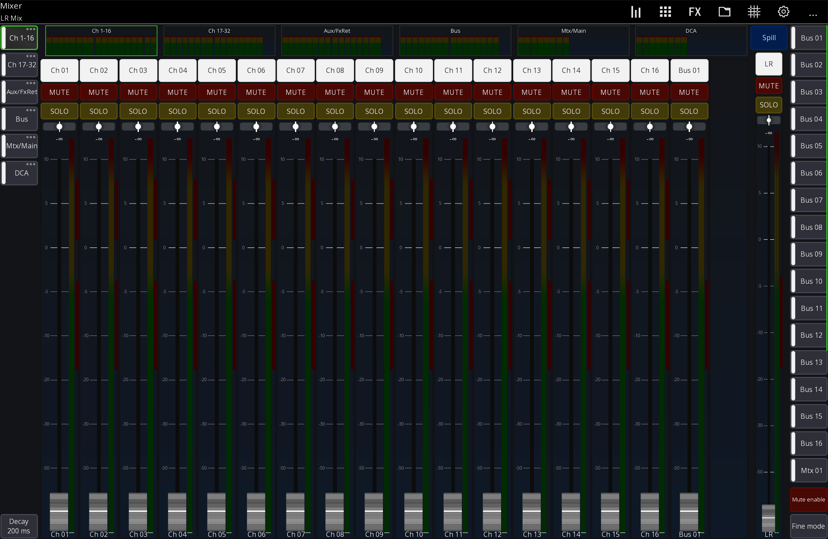The image size is (828, 539).
Task: Solo channel Ch 08
Action: pos(335,111)
